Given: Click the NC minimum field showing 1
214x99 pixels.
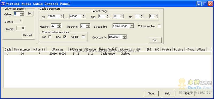Looking at the screenshot, I should (x=137, y=16).
